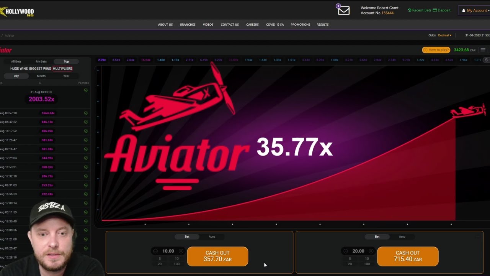Check fairness shield for 286.79x round
Image resolution: width=490 pixels, height=276 pixels.
pos(86,176)
